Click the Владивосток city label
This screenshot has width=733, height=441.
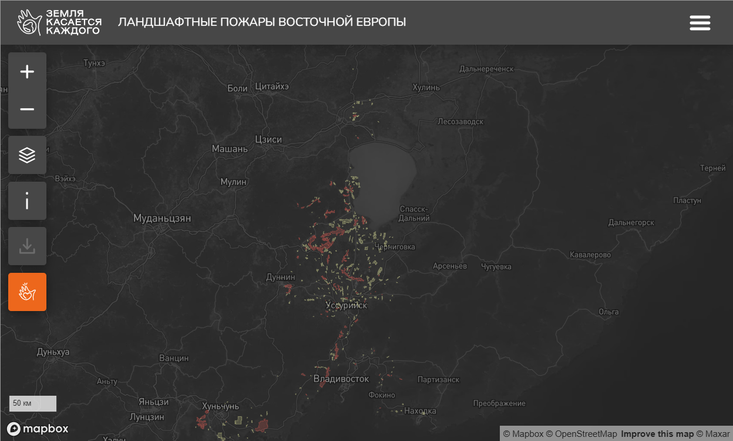(341, 379)
